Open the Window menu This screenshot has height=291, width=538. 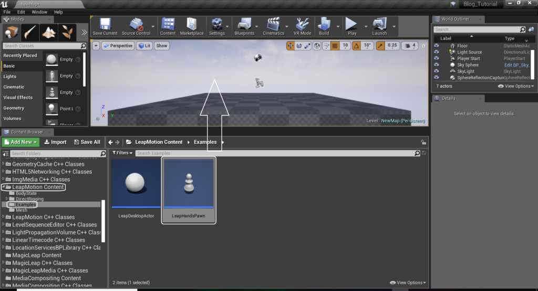click(x=39, y=12)
